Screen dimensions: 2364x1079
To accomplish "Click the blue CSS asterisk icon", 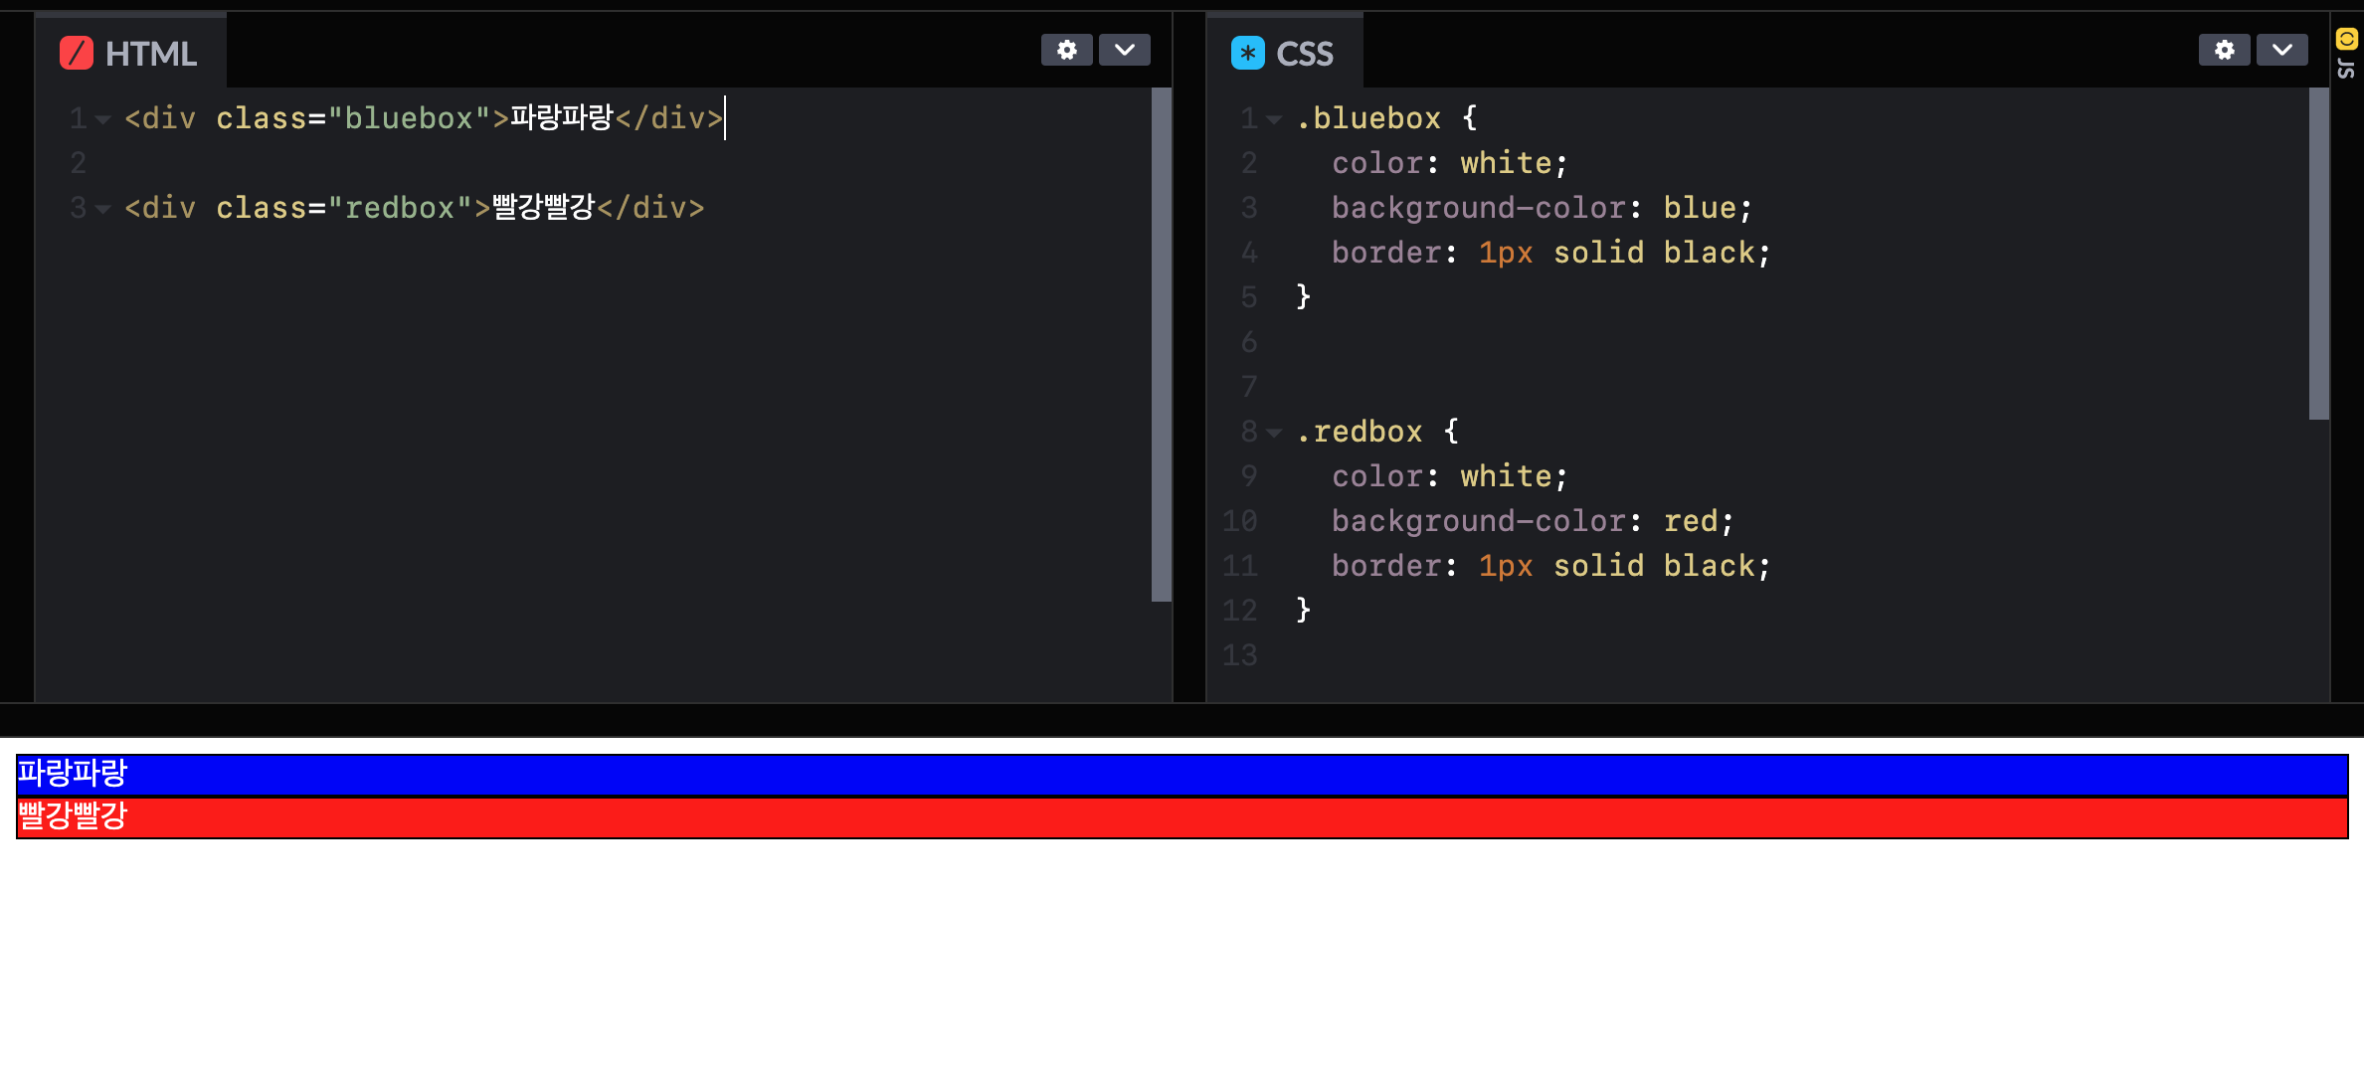I will [1247, 53].
